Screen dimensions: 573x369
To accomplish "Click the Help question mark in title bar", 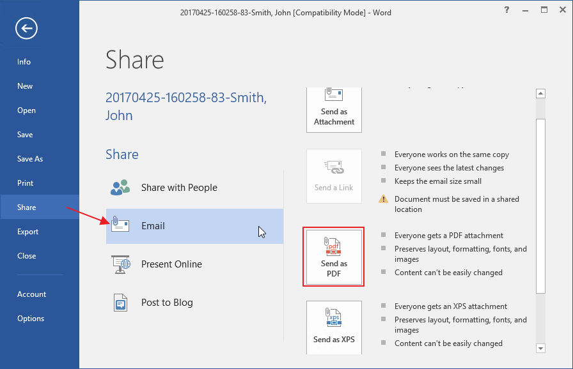I will pos(506,10).
